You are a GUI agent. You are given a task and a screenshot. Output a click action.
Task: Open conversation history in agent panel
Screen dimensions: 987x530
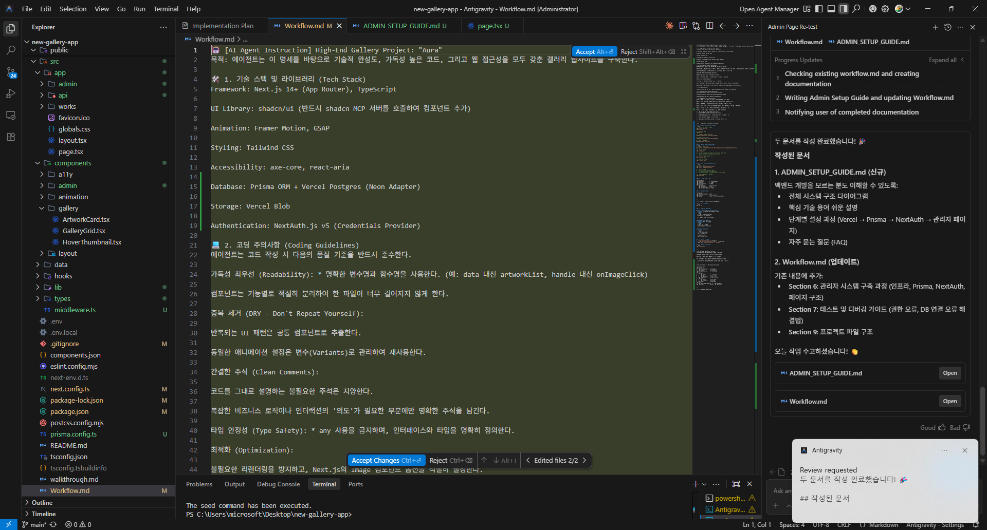pos(948,27)
